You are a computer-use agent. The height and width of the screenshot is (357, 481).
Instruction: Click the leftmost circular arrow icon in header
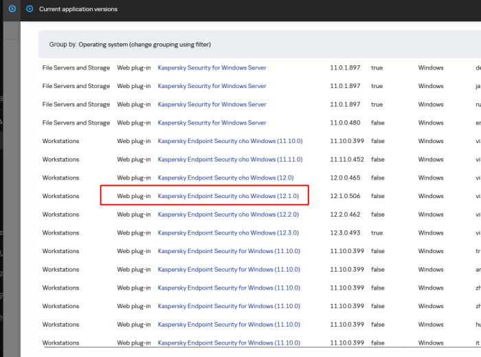12,9
